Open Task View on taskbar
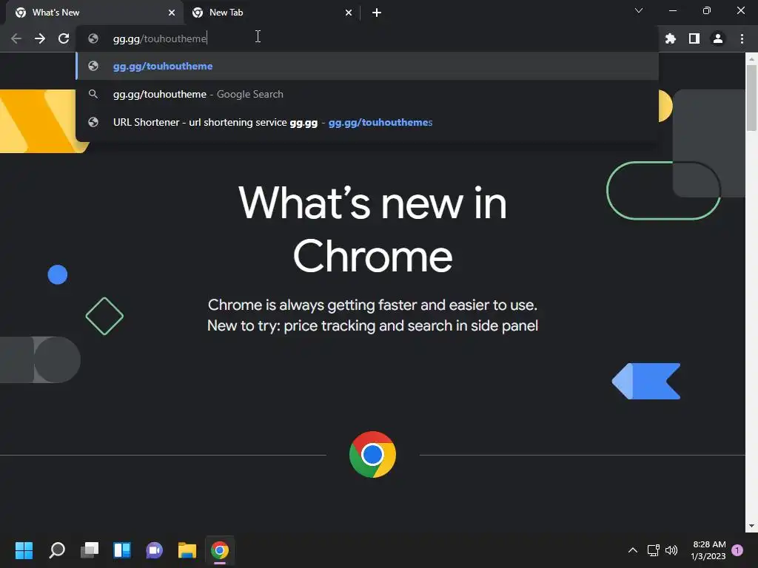The height and width of the screenshot is (568, 758). [x=90, y=550]
